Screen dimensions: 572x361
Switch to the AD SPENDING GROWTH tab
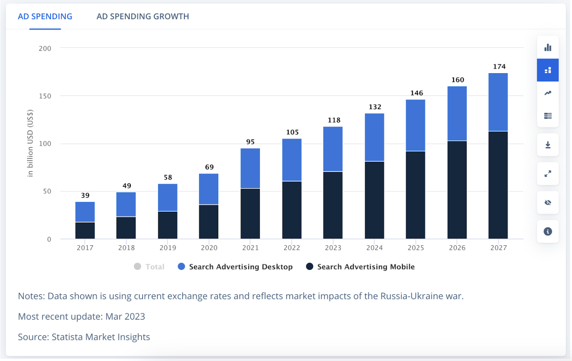[142, 16]
